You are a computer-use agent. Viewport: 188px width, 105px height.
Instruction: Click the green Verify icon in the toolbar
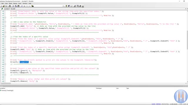(66, 6)
